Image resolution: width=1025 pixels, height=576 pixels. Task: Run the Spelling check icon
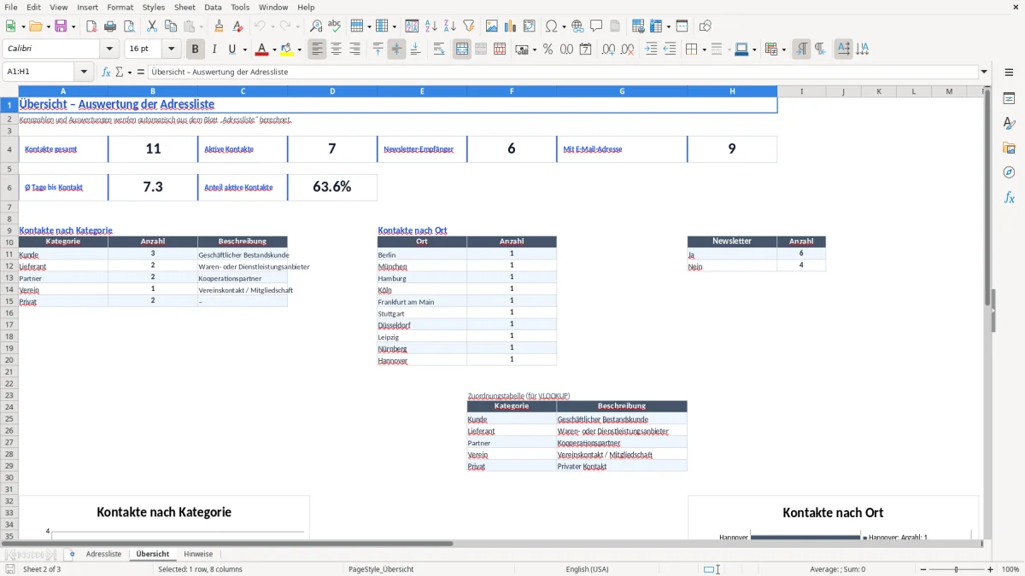tap(335, 26)
